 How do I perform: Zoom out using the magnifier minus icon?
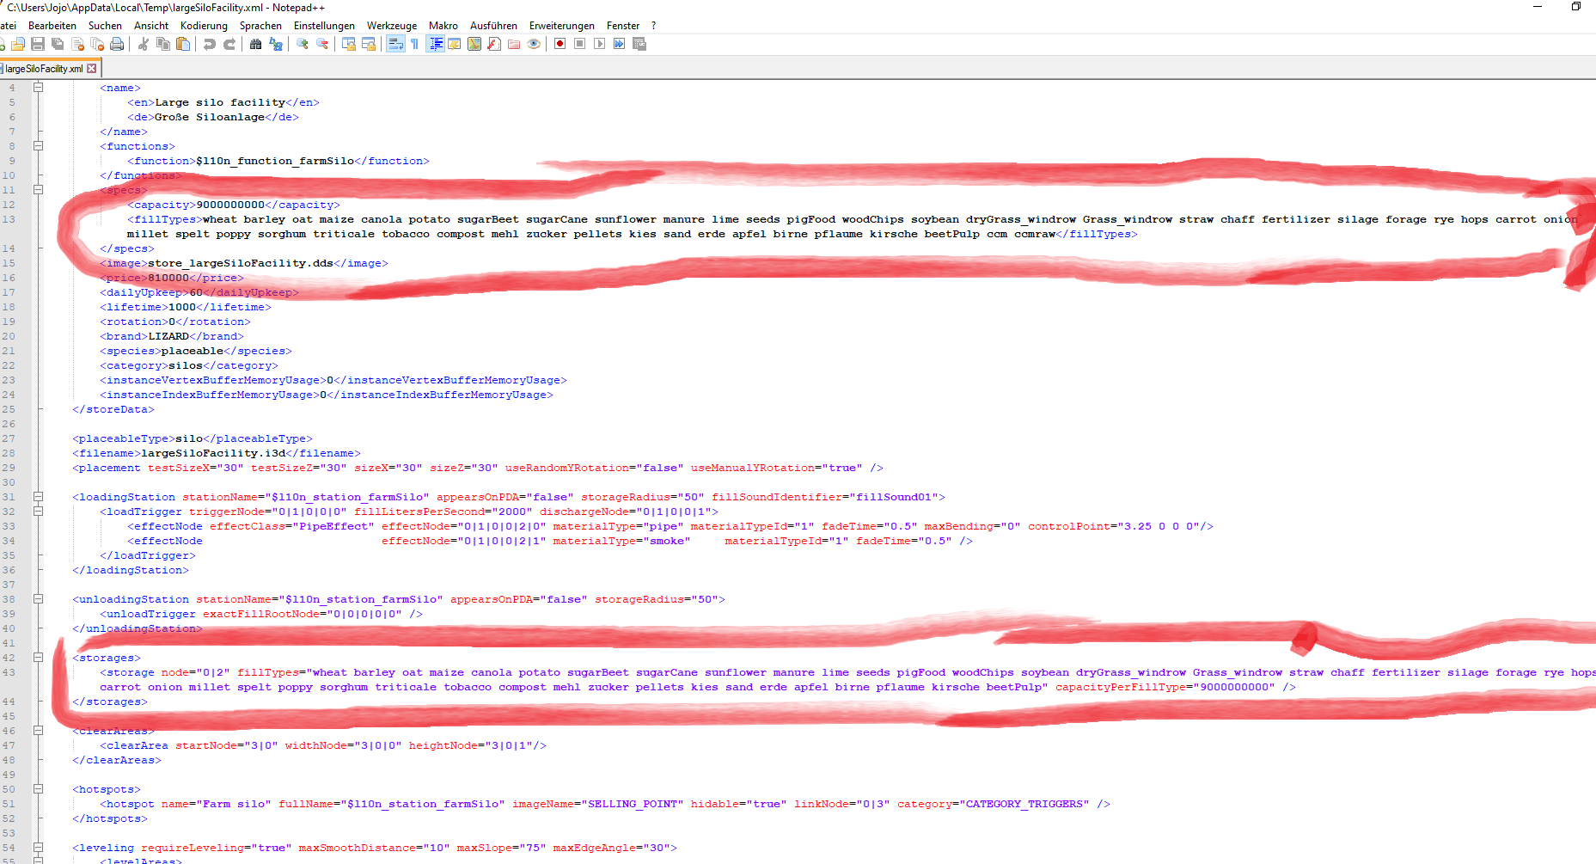pos(321,44)
